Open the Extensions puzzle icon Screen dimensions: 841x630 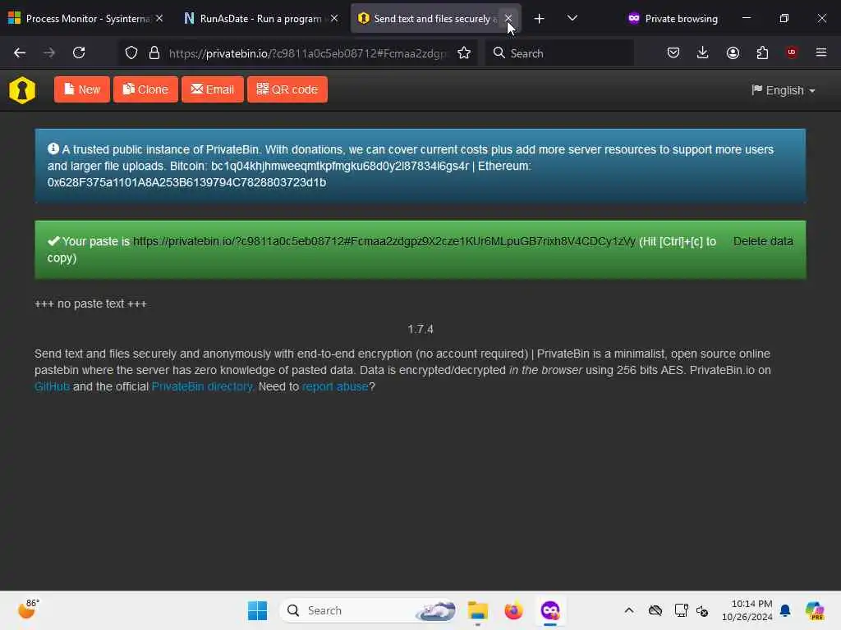(762, 52)
